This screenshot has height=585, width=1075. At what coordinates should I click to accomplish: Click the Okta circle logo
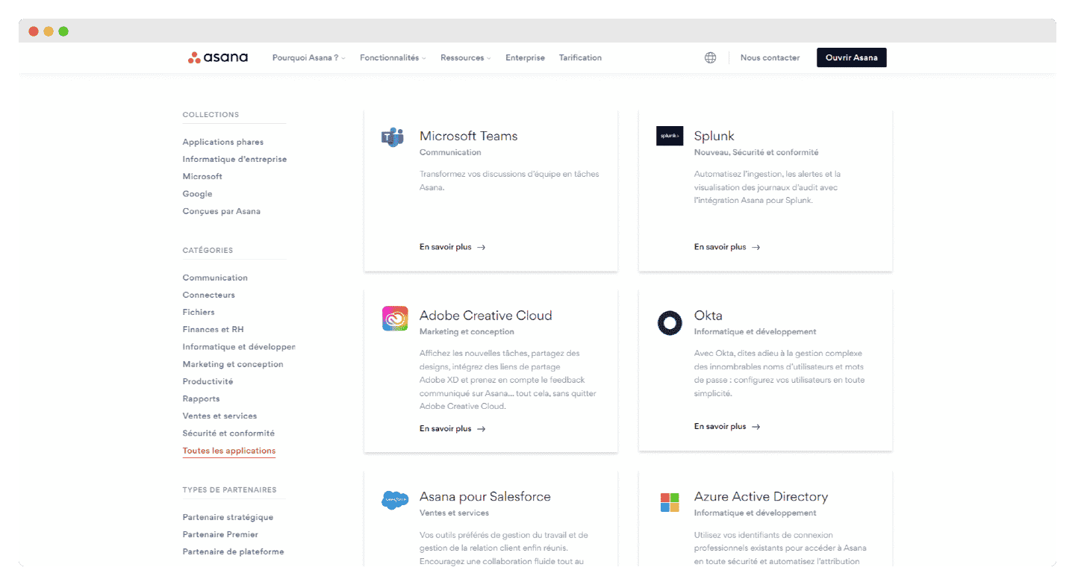[670, 323]
